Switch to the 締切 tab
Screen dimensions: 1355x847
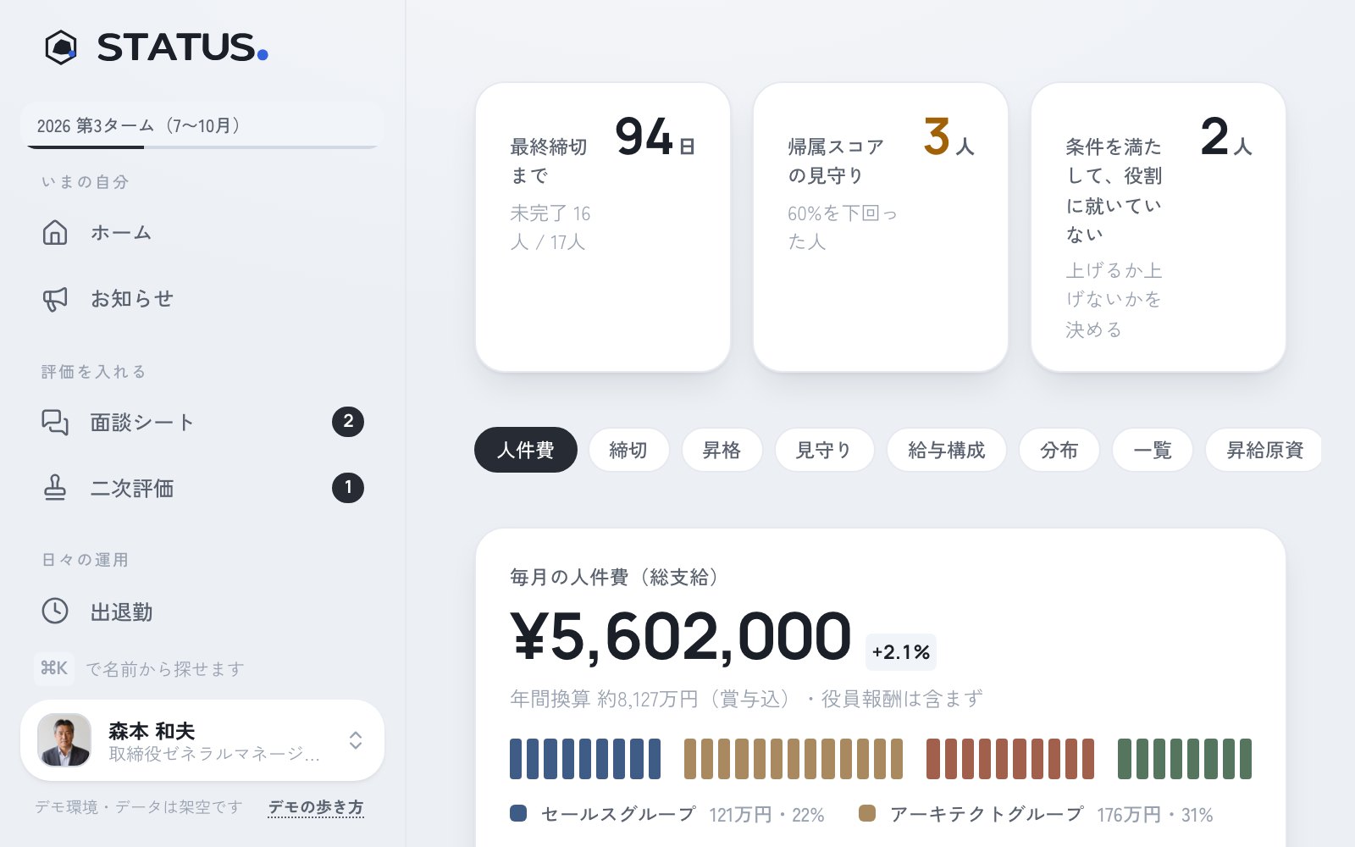click(628, 450)
